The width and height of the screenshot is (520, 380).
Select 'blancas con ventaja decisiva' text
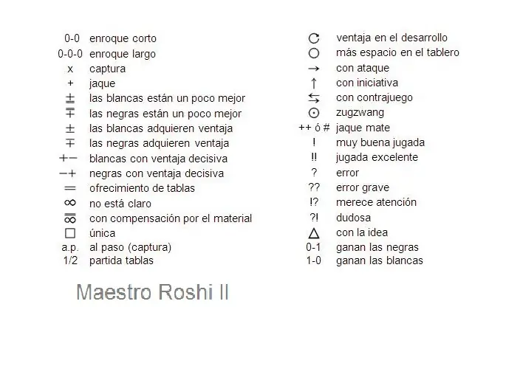(158, 159)
